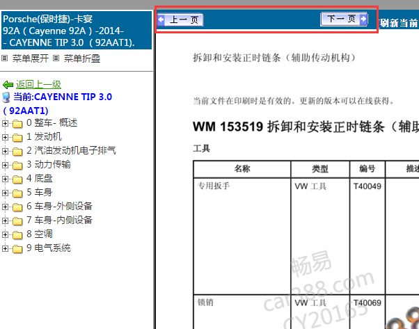Expand the 9 电气系统 node
Viewport: 419px width, 329px height.
[x=5, y=248]
